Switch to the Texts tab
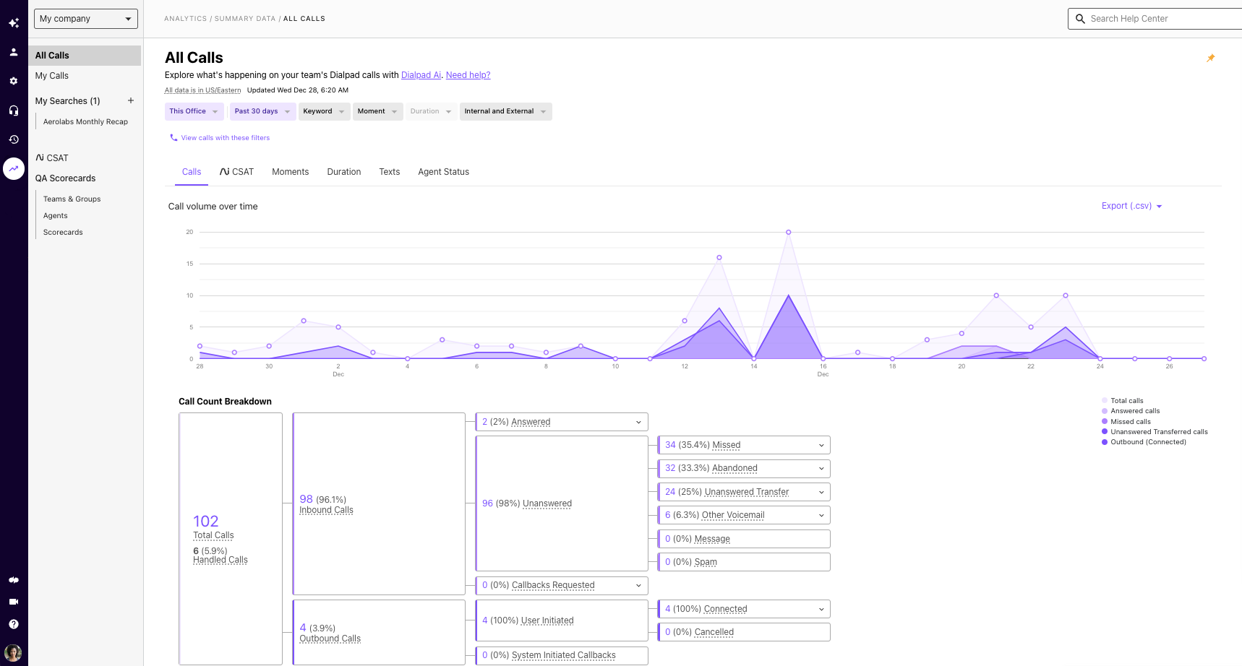 (x=390, y=172)
